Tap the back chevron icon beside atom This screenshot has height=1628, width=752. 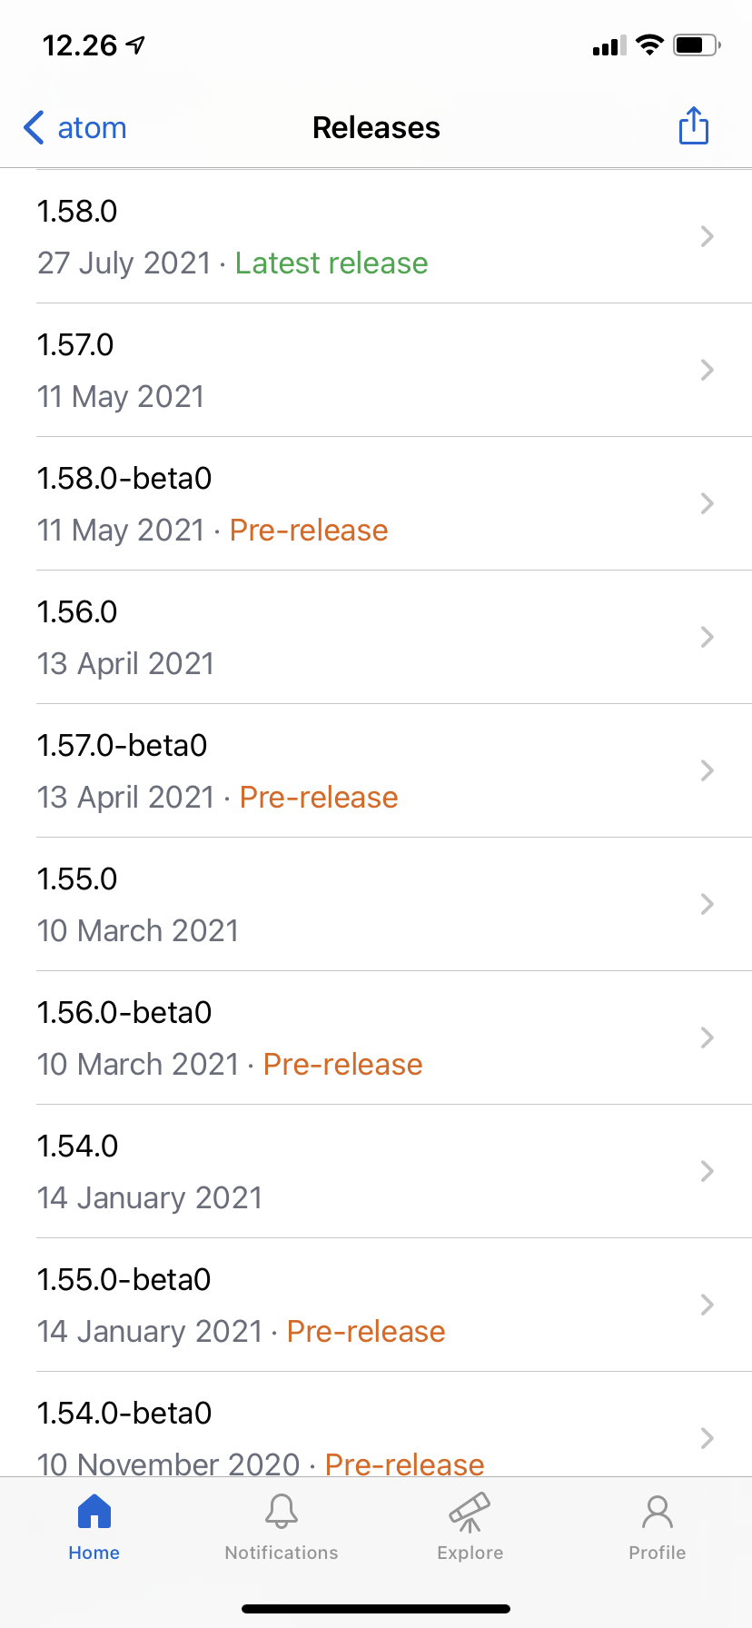34,128
